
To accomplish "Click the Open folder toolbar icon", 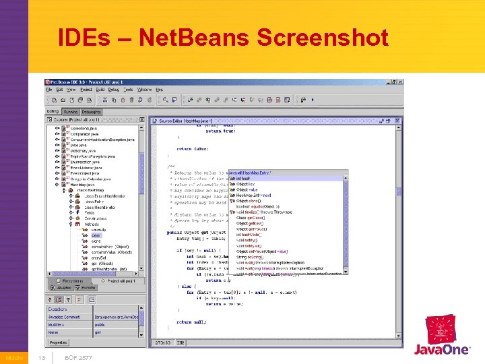I will (63, 100).
